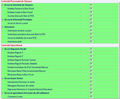This screenshot has height=99, width=120.
Task: Toggle Emitere Inchidere de Zi la Terminalul Bancar checkbox
Action: (x=91, y=67)
